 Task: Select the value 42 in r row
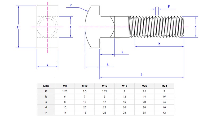pyautogui.click(x=164, y=113)
